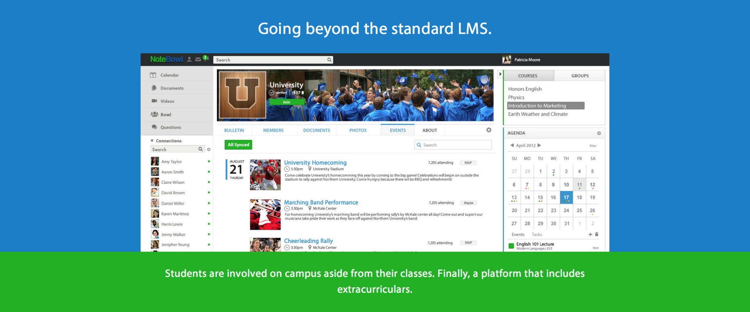Show the agenda Tasks list

pyautogui.click(x=537, y=234)
